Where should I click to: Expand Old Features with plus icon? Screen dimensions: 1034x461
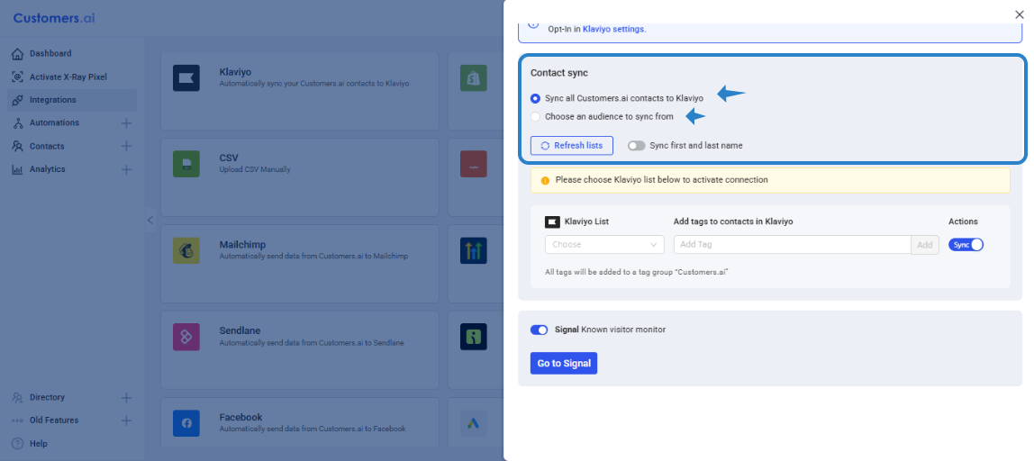127,420
